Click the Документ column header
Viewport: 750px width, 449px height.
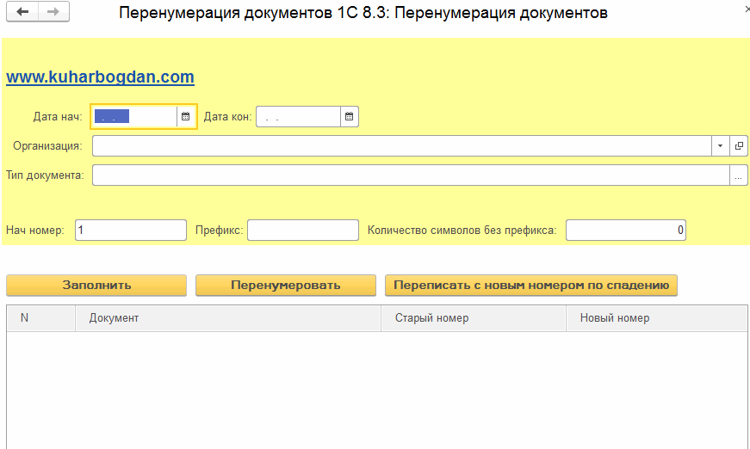(x=228, y=318)
